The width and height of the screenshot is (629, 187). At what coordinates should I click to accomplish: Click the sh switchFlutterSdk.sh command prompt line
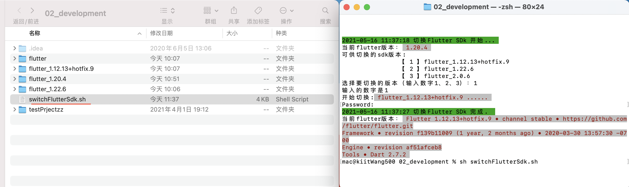tap(440, 162)
